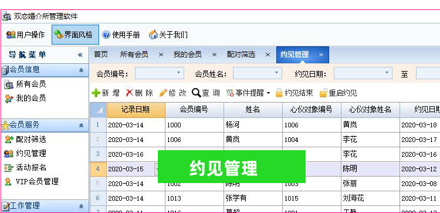Open 活动报名 in navigation sidebar
The image size is (440, 213).
tap(25, 168)
